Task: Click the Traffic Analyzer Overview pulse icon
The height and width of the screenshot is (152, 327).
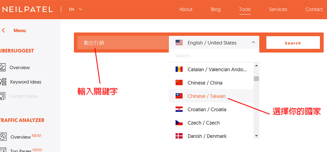Action: coord(3,137)
